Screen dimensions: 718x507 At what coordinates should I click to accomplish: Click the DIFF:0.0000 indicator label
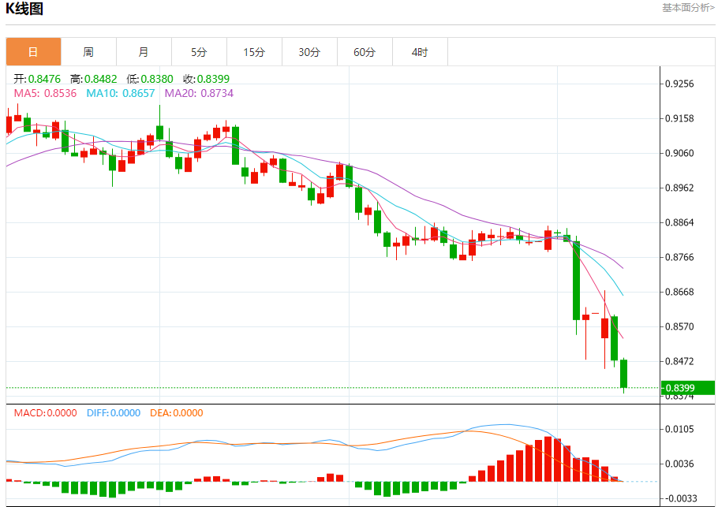(114, 412)
